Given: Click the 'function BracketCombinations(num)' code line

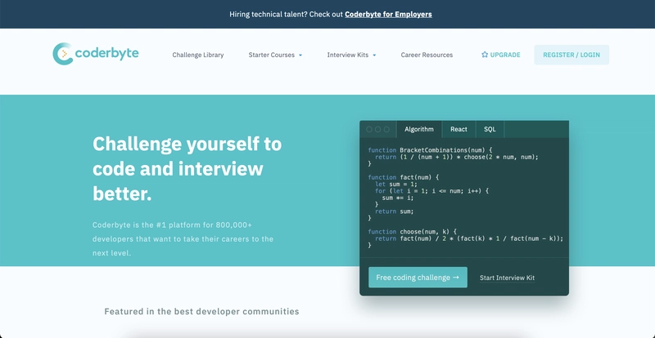Looking at the screenshot, I should [x=431, y=150].
